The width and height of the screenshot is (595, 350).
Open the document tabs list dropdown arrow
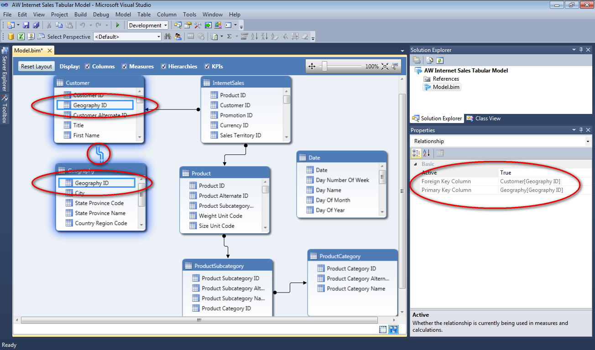pyautogui.click(x=402, y=51)
